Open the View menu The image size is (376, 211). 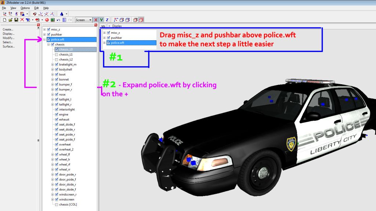pyautogui.click(x=13, y=8)
